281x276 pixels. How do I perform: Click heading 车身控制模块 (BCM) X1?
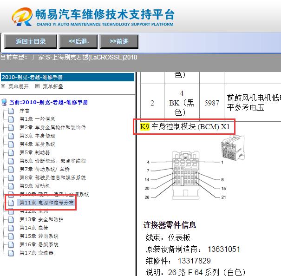click(x=190, y=126)
